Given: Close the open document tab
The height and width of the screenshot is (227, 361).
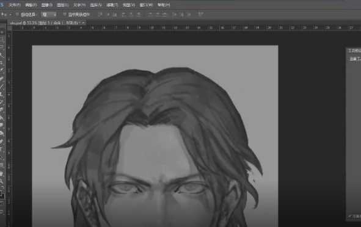Looking at the screenshot, I should tap(83, 23).
